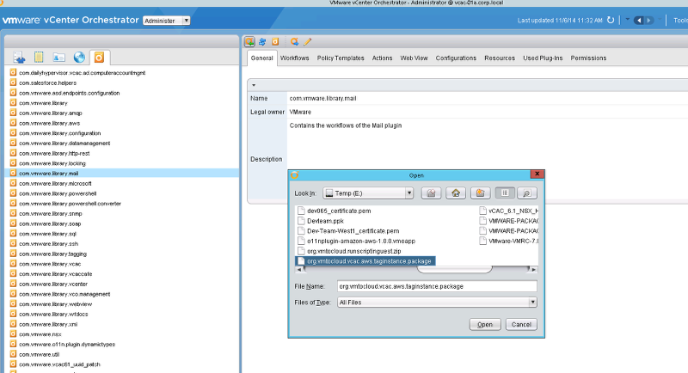Switch to the Permissions tab
The height and width of the screenshot is (373, 688).
point(588,58)
